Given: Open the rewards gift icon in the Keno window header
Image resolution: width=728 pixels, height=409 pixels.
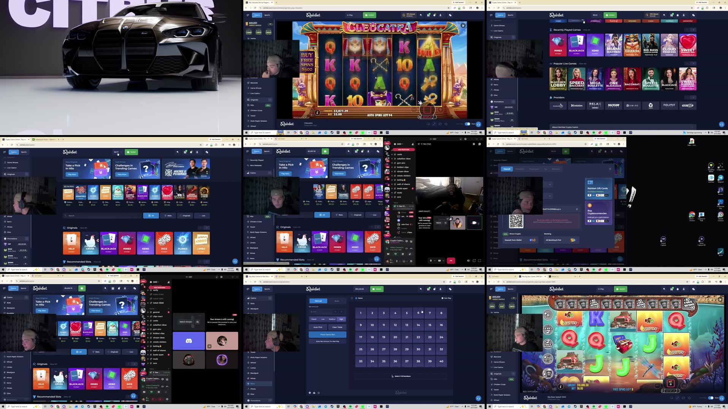Looking at the screenshot, I should pyautogui.click(x=428, y=289).
